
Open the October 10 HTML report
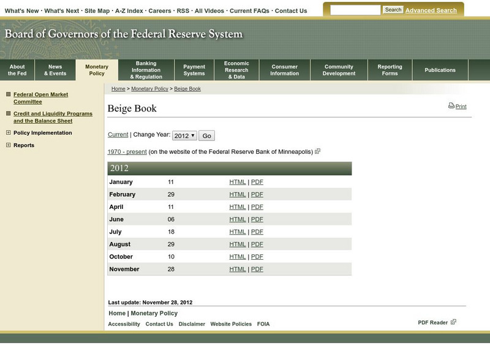pyautogui.click(x=238, y=257)
